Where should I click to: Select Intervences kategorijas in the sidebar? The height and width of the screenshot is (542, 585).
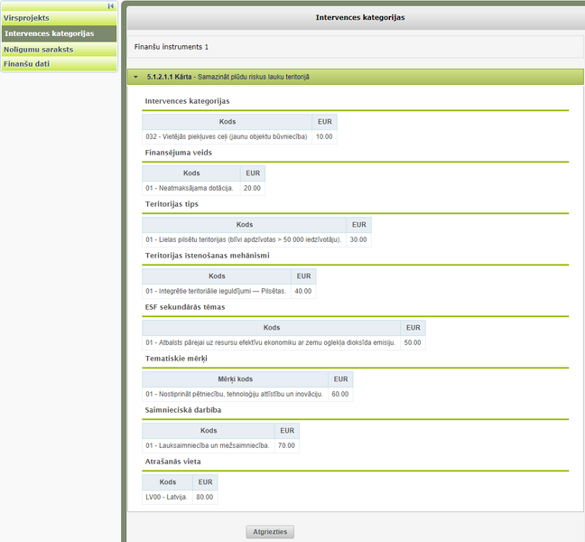[x=59, y=33]
